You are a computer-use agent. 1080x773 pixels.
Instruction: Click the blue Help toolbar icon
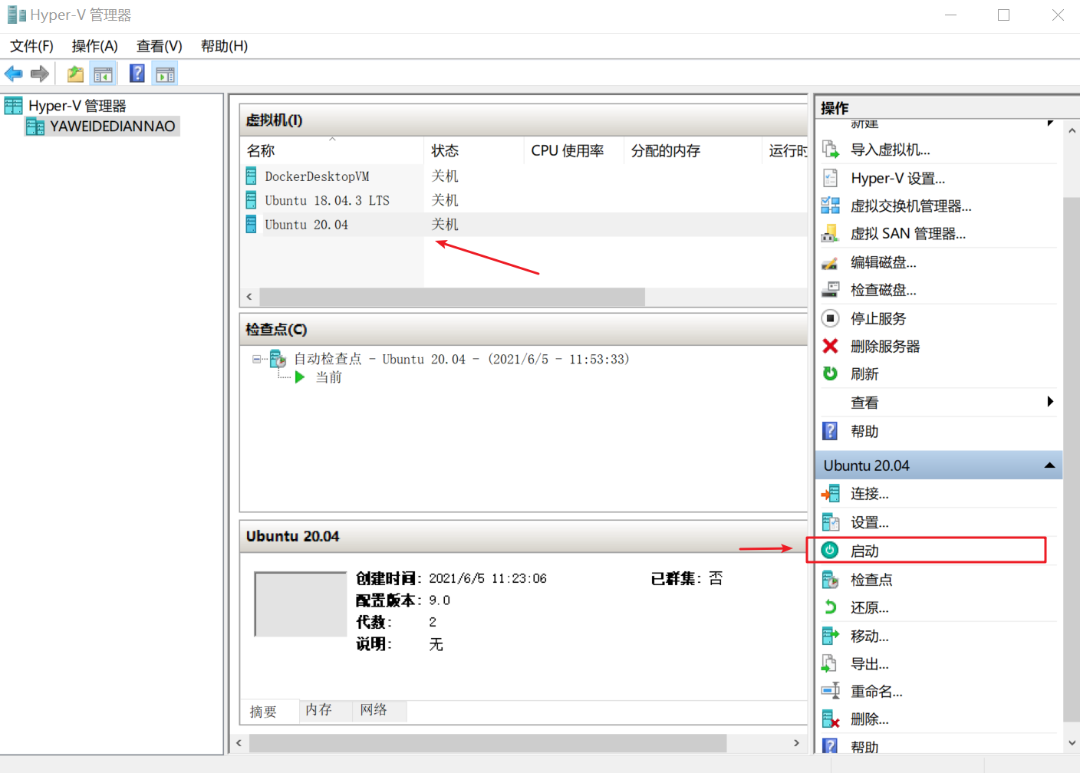pyautogui.click(x=137, y=74)
